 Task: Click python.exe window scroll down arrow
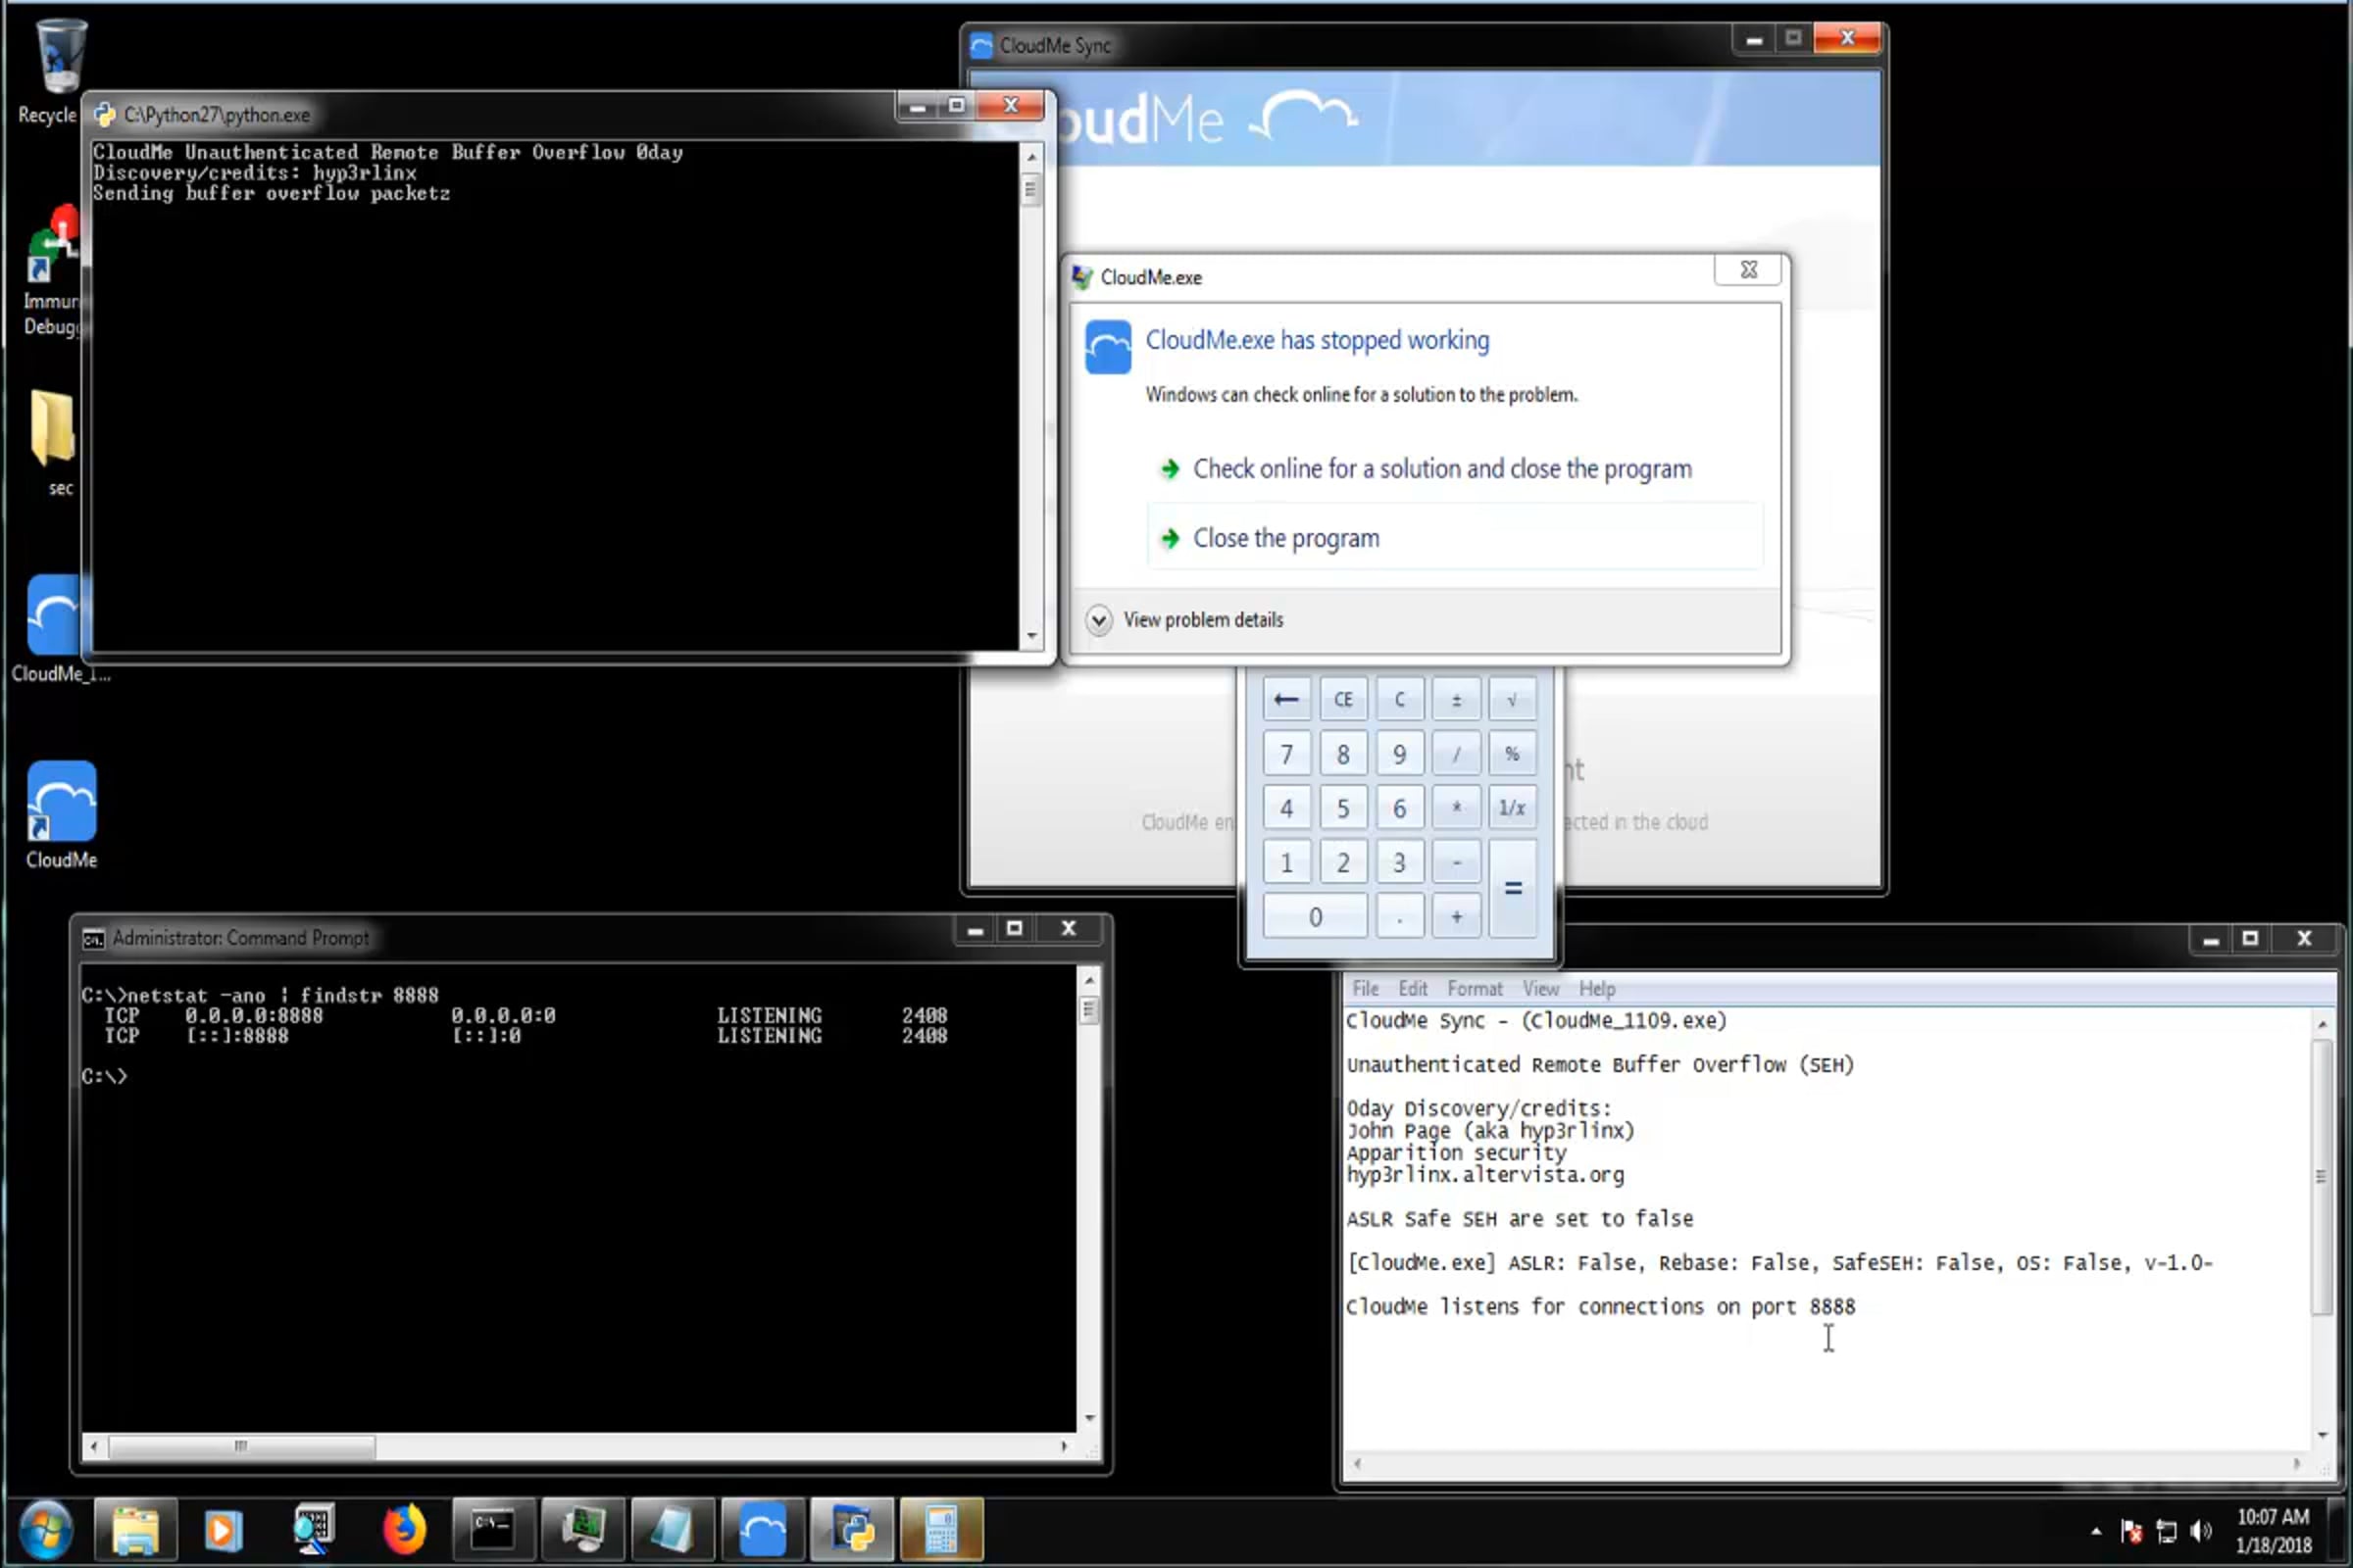(1031, 636)
